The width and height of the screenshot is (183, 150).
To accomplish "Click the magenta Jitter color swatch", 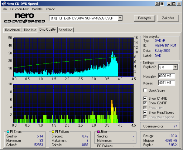I will tap(99, 132).
